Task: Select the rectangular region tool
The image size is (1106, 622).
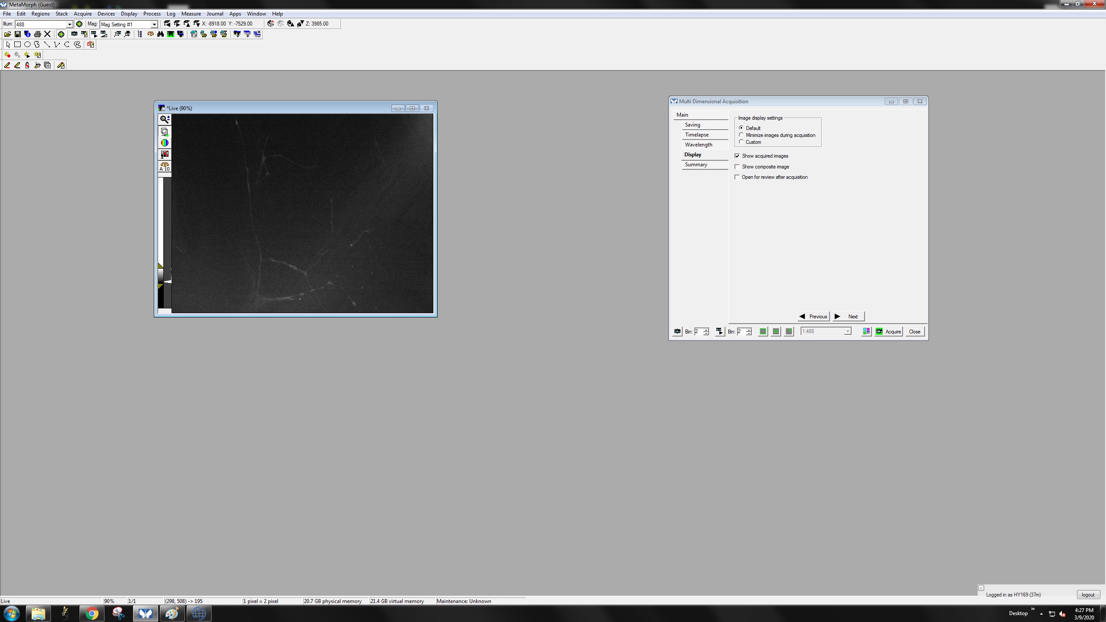Action: [17, 44]
